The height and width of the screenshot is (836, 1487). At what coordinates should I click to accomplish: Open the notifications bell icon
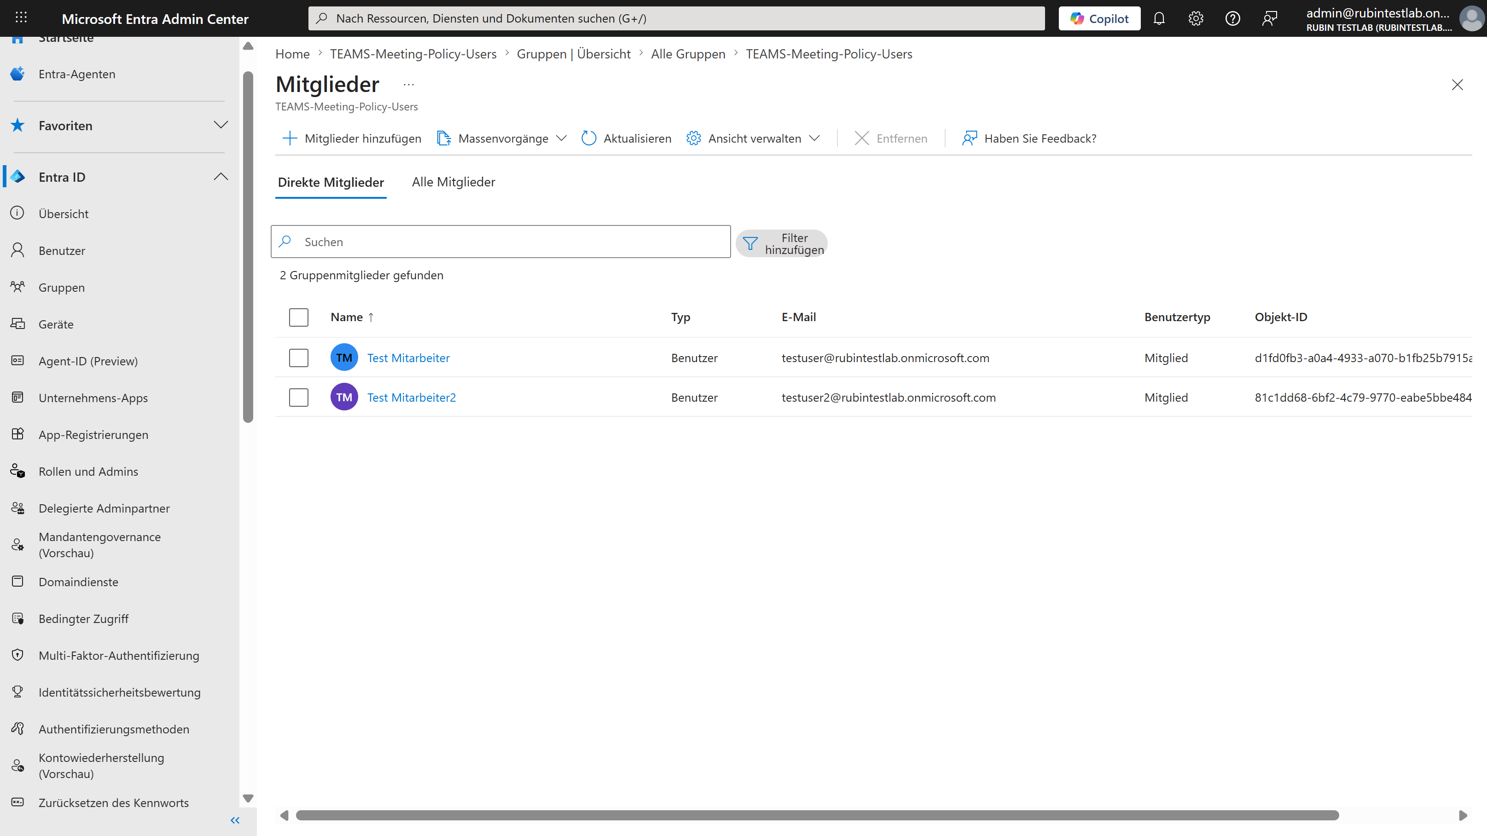(x=1159, y=18)
